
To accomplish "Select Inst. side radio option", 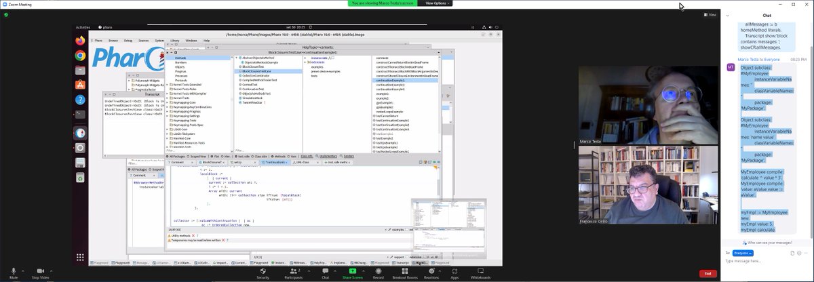I will point(241,156).
